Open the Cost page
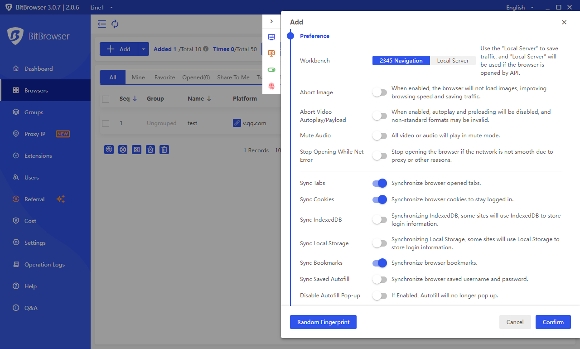Viewport: 580px width, 349px height. tap(45, 221)
